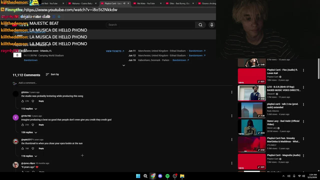
Task: Open Steve Lacy Bad Habit thumbnail
Action: [x=252, y=127]
